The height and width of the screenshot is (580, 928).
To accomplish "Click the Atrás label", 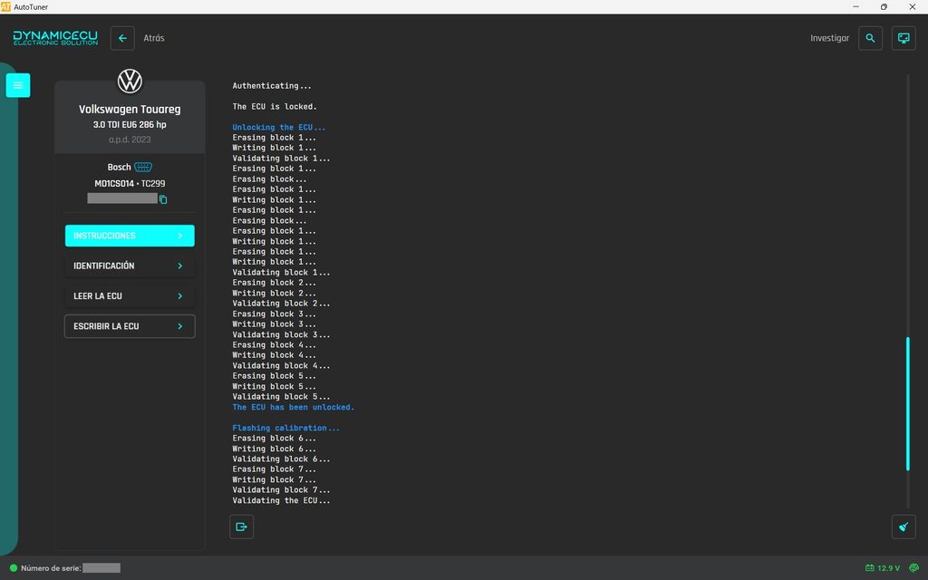I will pos(154,38).
